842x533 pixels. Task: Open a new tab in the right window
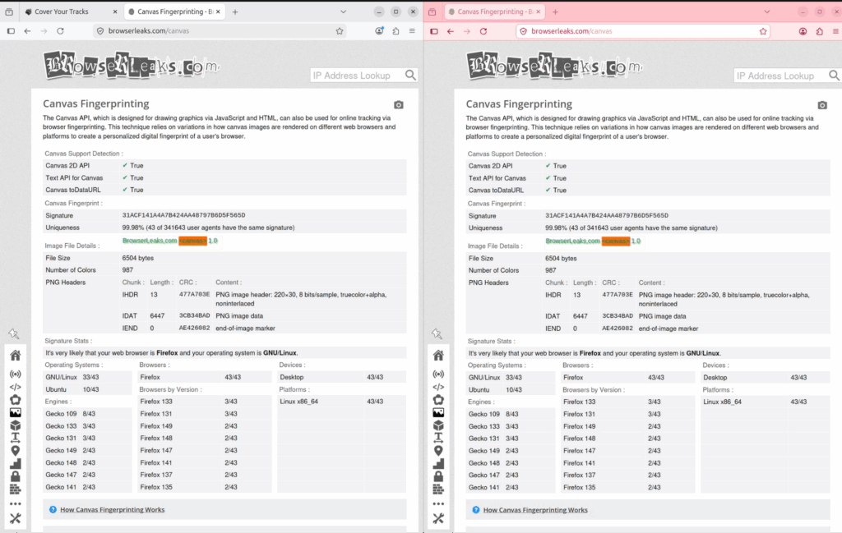(x=555, y=11)
